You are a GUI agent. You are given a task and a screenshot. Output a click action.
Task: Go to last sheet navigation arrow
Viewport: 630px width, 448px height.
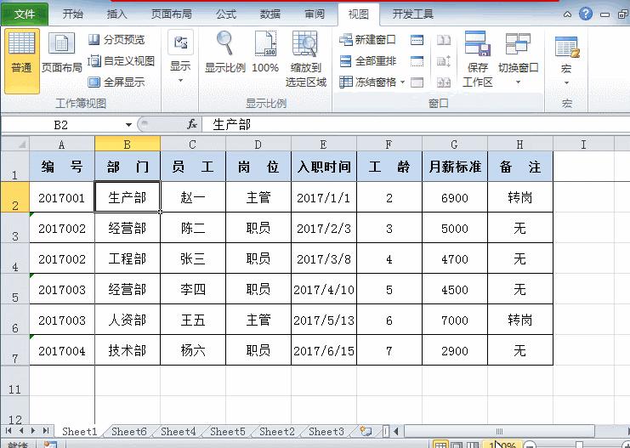pyautogui.click(x=46, y=431)
